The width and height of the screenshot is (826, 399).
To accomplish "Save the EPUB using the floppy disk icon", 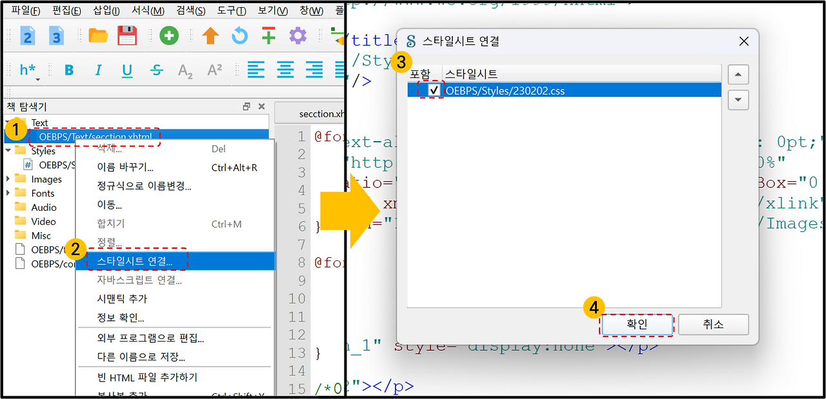I will coord(126,35).
